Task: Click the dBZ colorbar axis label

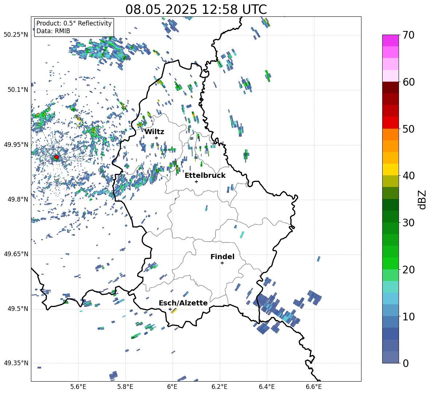Action: pyautogui.click(x=422, y=199)
